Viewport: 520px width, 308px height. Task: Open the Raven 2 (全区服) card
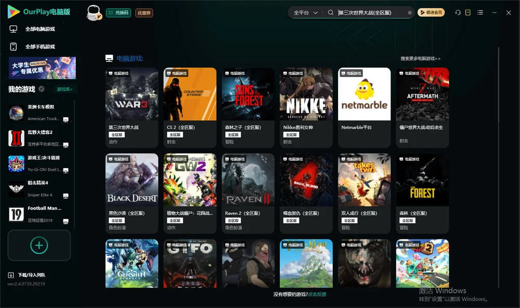[248, 194]
